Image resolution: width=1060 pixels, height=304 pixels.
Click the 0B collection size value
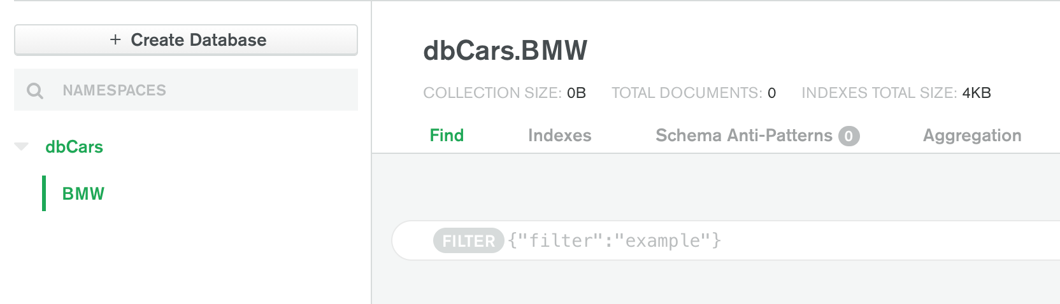577,93
